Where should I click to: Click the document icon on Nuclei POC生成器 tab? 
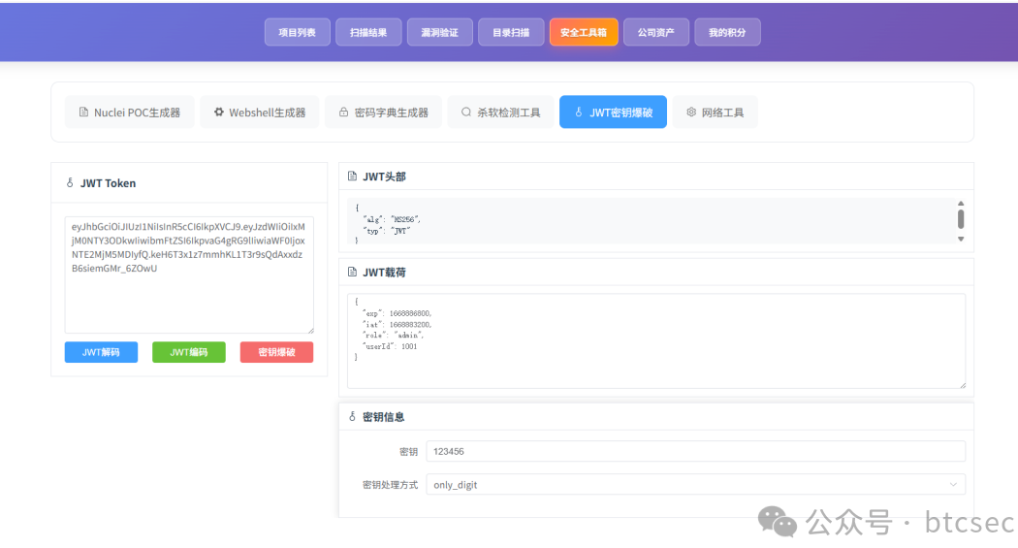(83, 113)
